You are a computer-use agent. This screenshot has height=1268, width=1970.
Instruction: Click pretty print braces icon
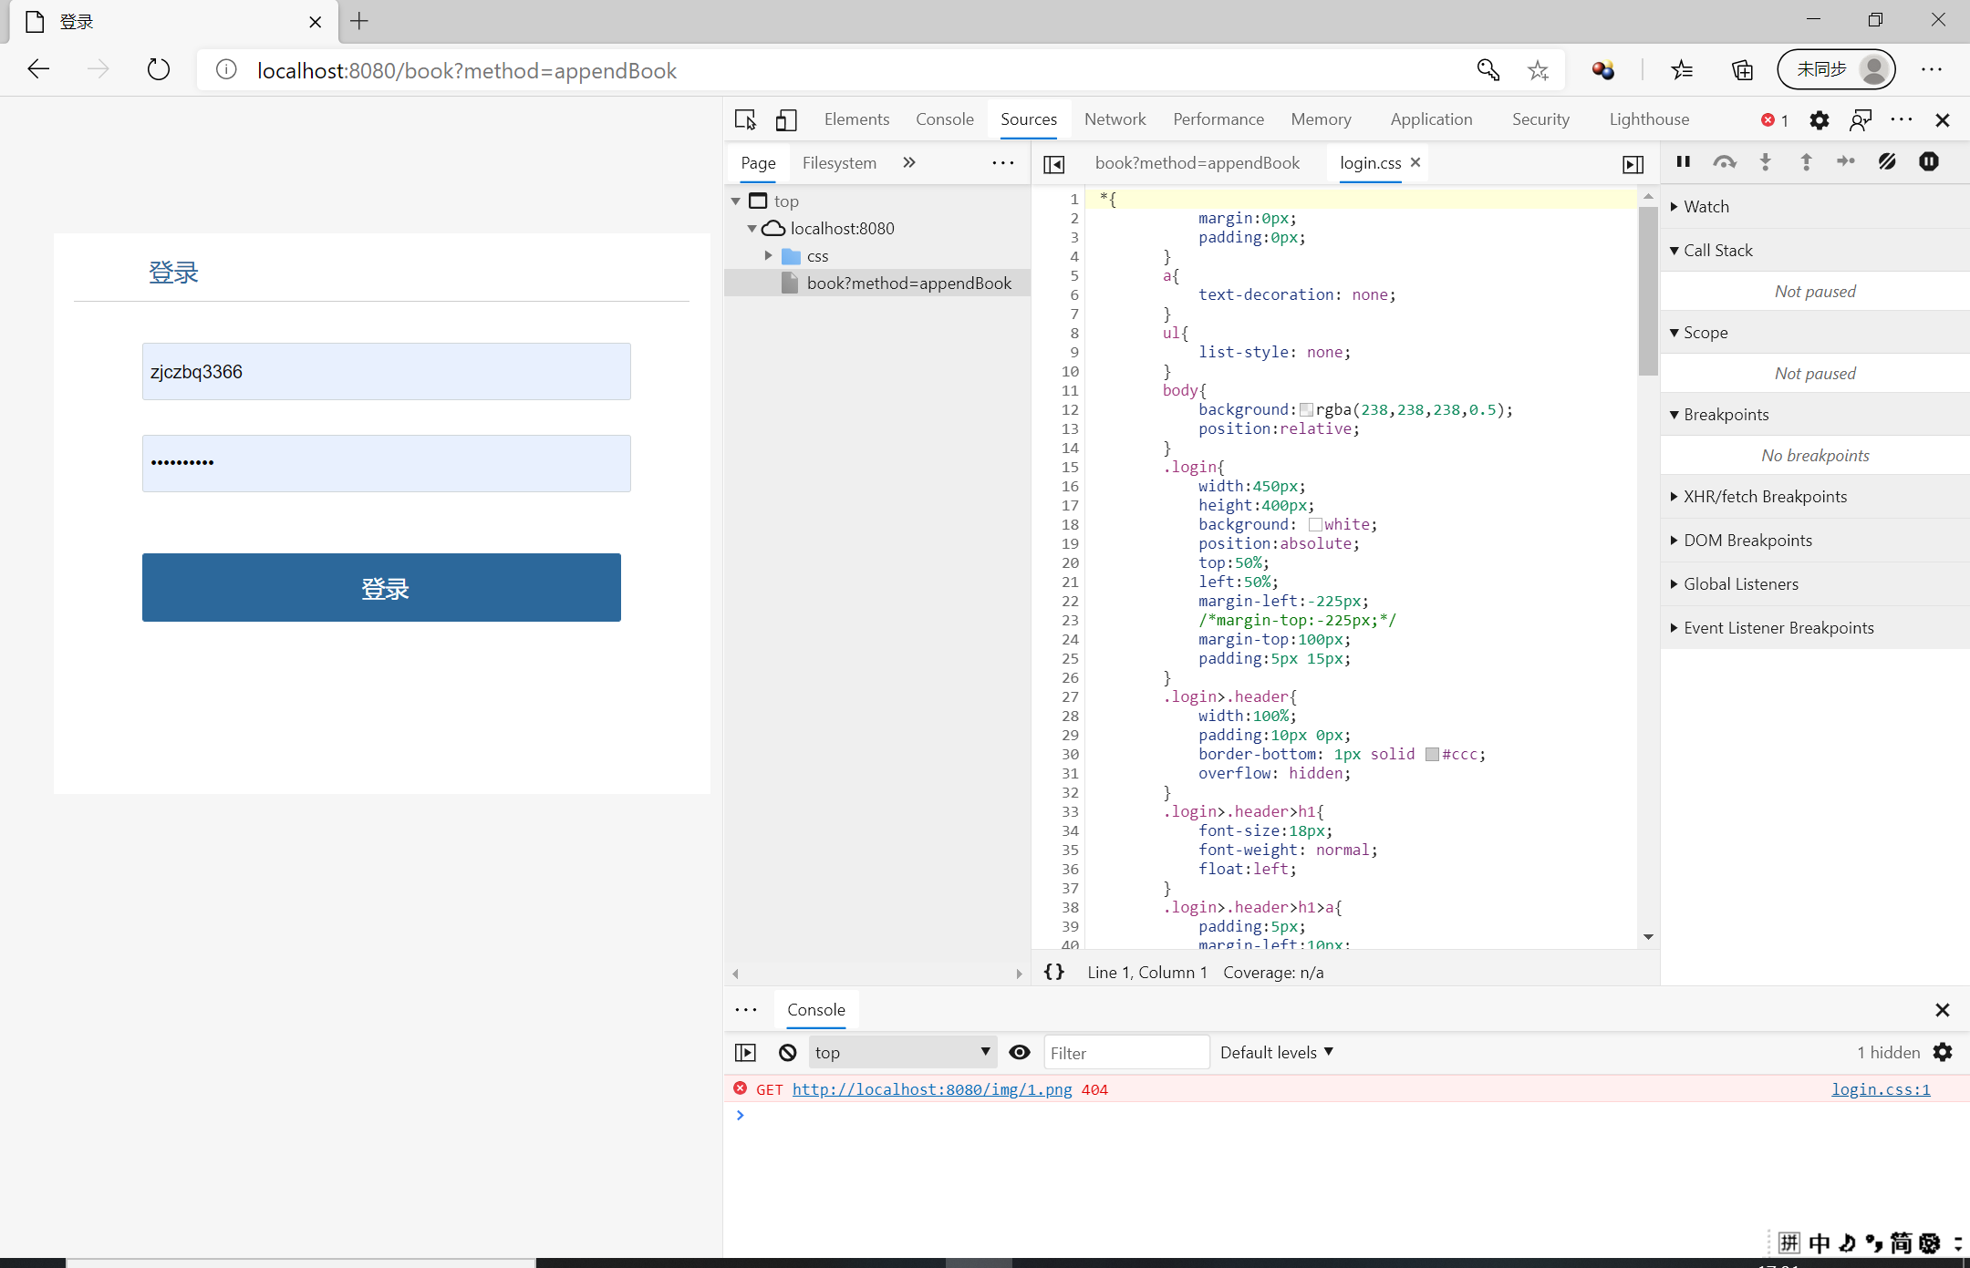click(x=1054, y=972)
